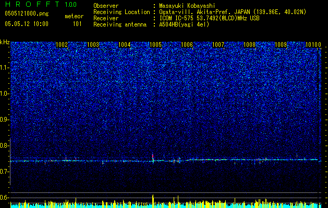Click the 1006 time marker

point(187,45)
